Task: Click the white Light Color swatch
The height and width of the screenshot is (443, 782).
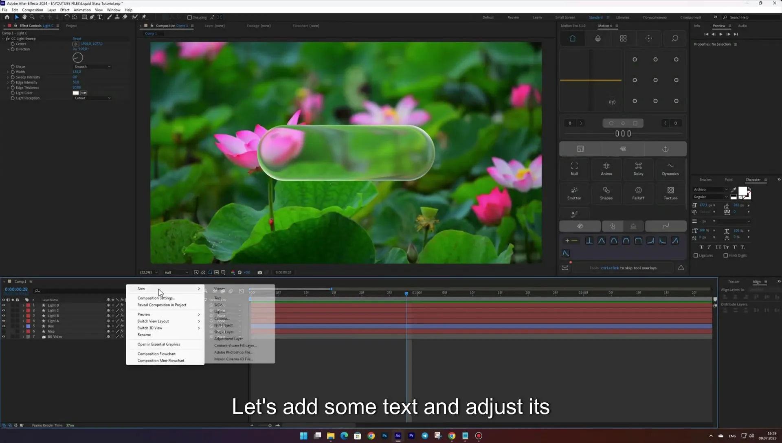Action: point(76,93)
